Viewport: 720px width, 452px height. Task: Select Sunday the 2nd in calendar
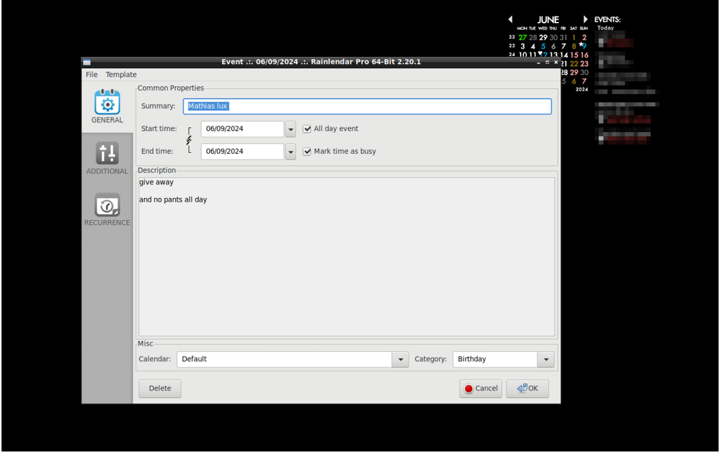[584, 38]
